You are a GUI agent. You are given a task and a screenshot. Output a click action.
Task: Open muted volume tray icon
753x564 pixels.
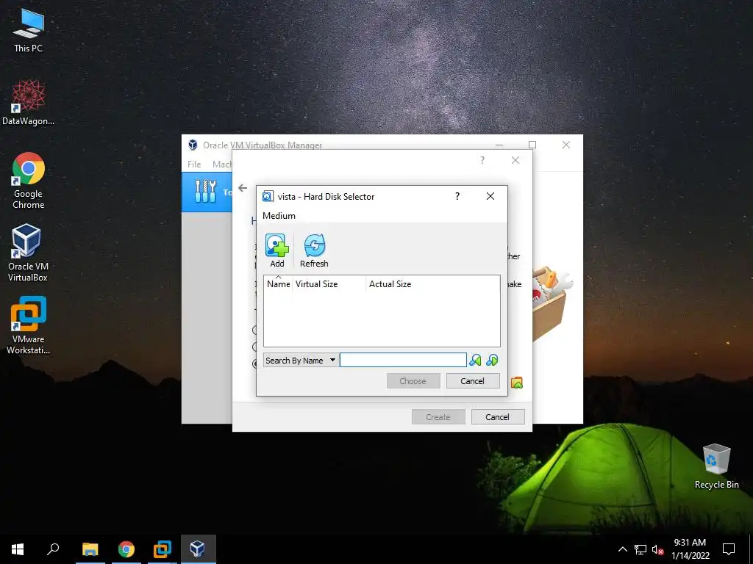(658, 549)
